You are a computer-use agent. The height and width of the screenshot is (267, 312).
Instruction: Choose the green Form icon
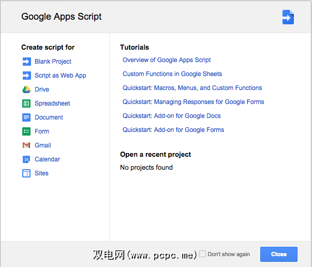pyautogui.click(x=26, y=131)
